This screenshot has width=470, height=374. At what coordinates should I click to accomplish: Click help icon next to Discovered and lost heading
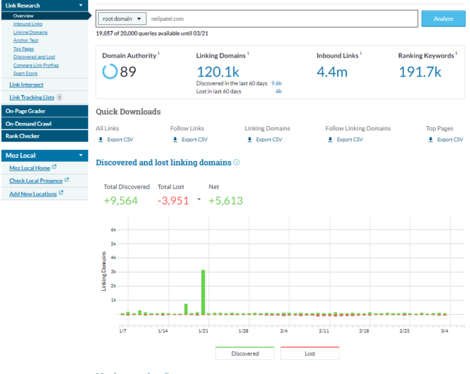click(x=236, y=162)
